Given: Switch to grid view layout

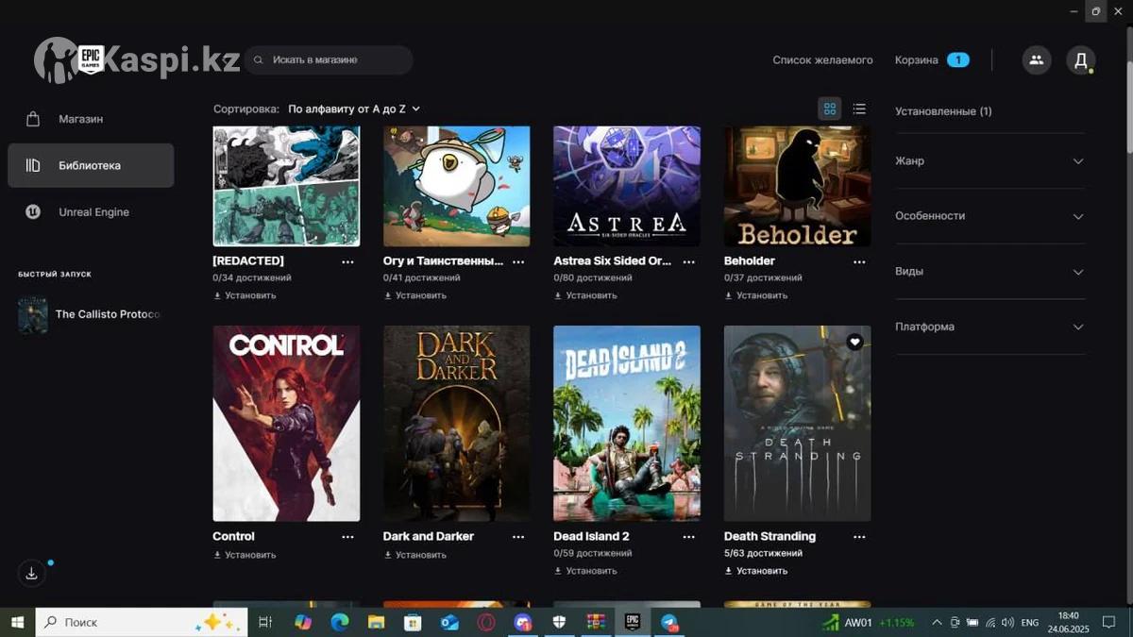Looking at the screenshot, I should click(x=830, y=109).
